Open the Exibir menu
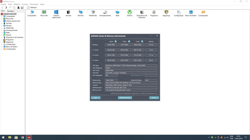250x140 pixels. coord(10,4)
